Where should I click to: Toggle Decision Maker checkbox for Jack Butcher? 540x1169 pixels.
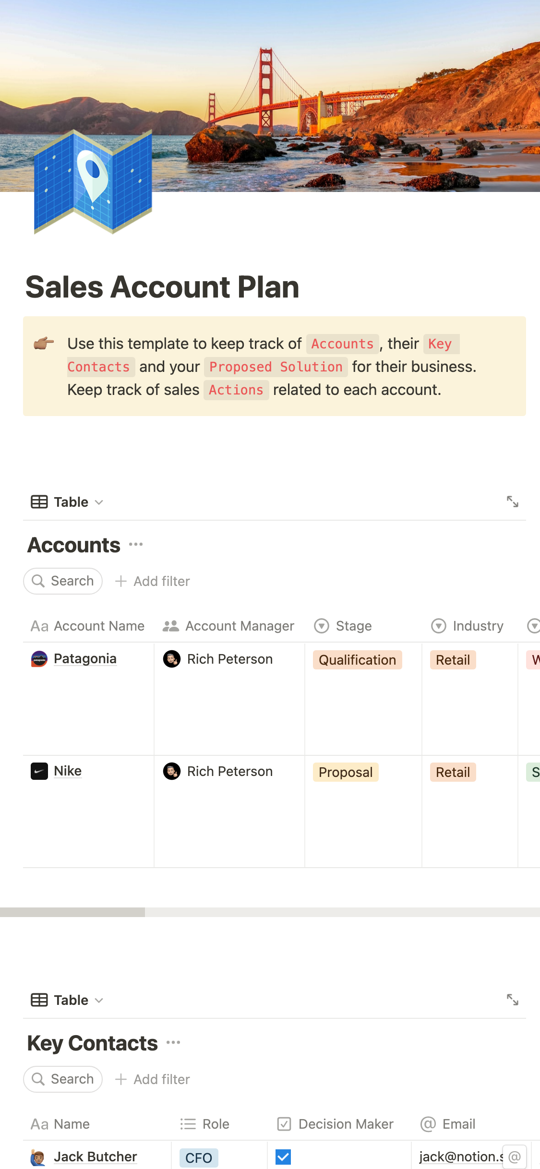283,1157
